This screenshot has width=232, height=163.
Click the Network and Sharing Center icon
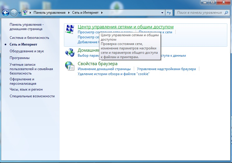point(70,29)
